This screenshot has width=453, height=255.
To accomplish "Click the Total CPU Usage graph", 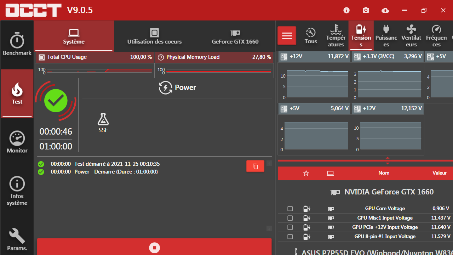I will 95,70.
